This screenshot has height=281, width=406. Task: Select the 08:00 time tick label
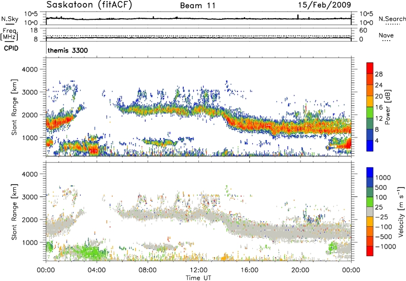pyautogui.click(x=148, y=270)
